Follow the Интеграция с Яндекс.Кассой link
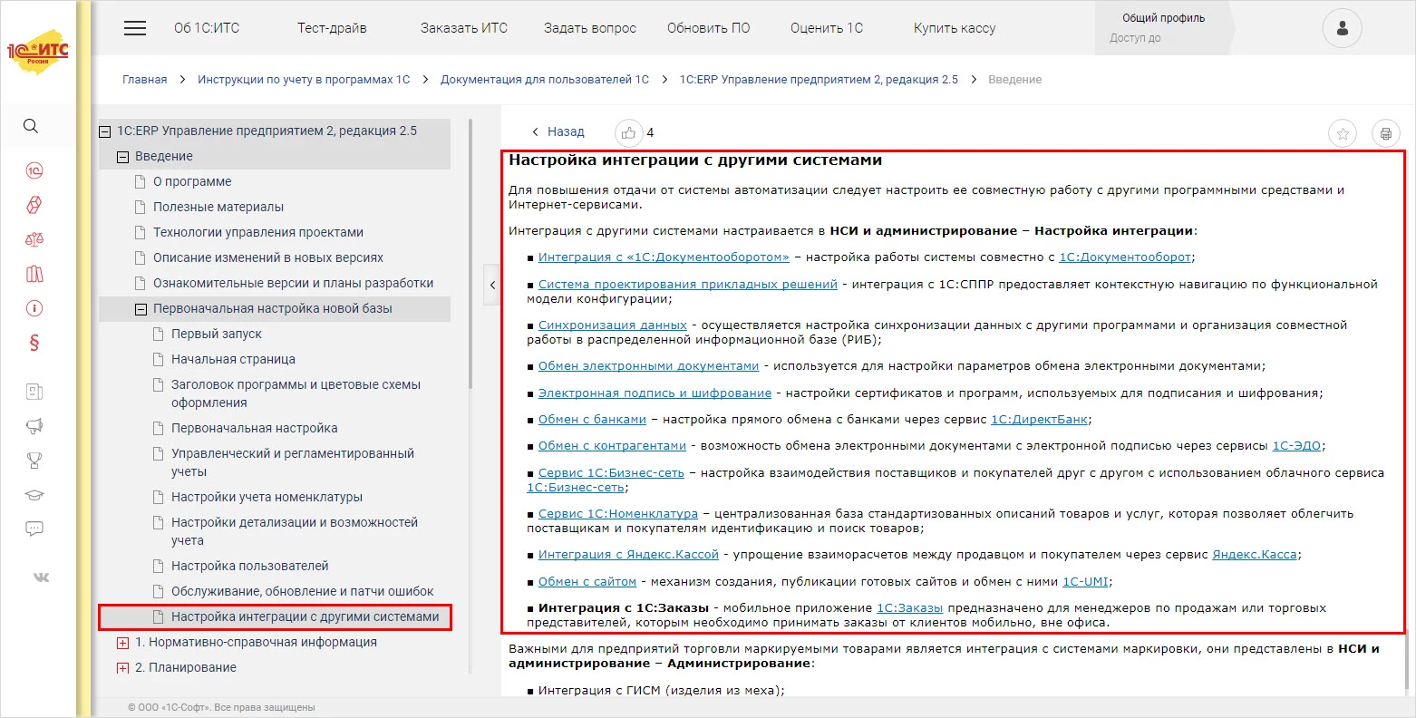Screen dimensions: 1416x718 coord(628,555)
